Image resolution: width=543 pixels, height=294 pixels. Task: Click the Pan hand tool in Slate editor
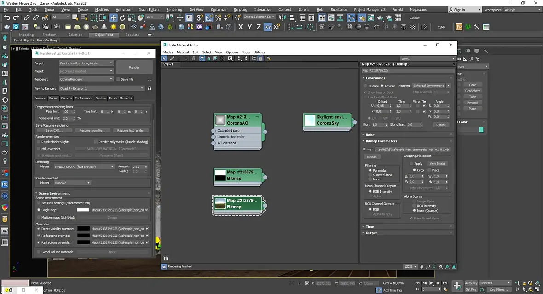(422, 267)
